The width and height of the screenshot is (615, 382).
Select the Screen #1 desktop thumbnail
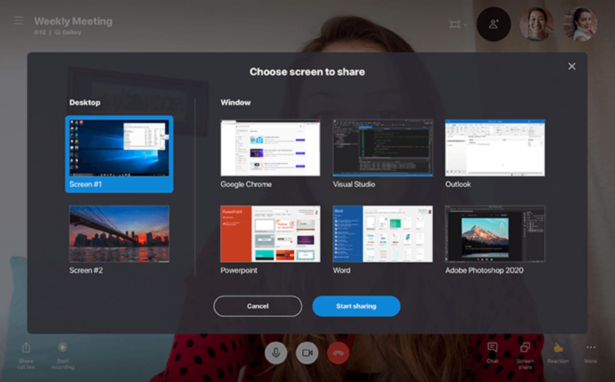coord(119,148)
